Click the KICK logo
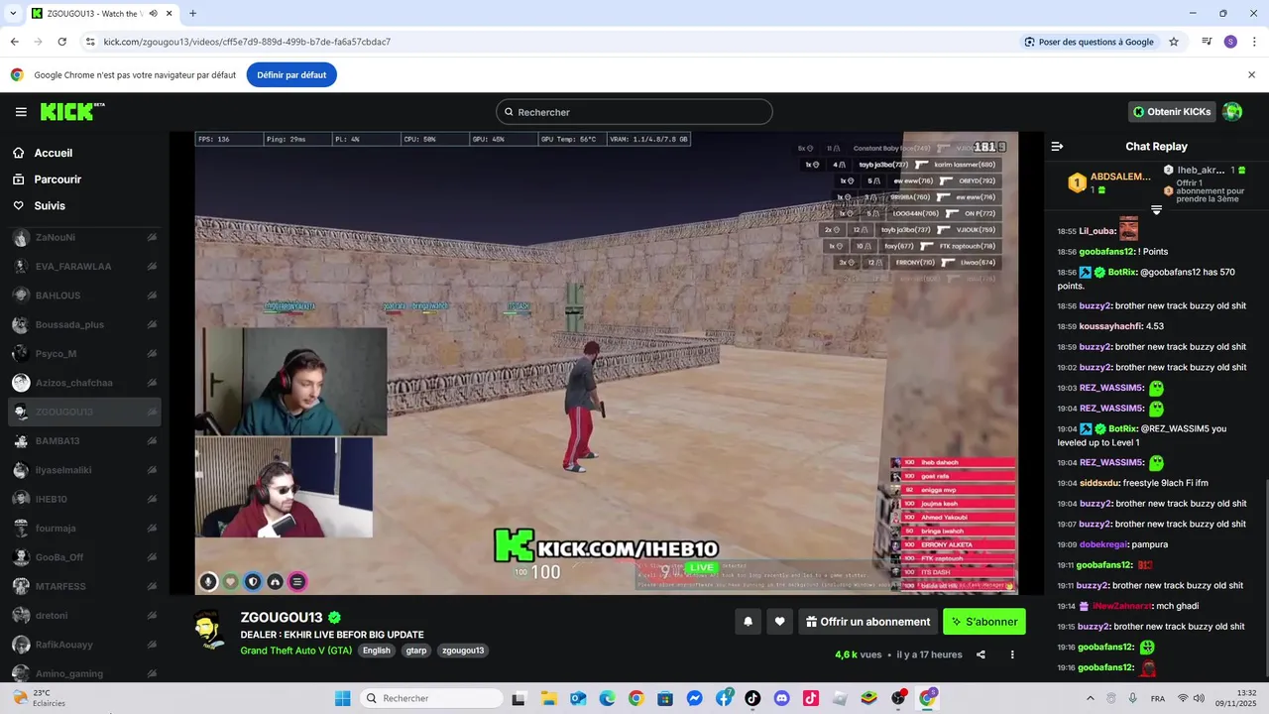The height and width of the screenshot is (714, 1269). (71, 111)
